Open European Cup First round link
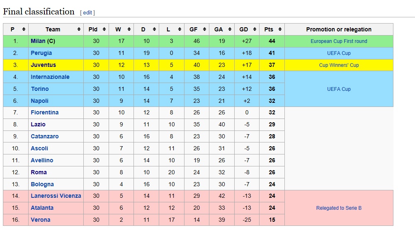This screenshot has width=415, height=230. 339,41
